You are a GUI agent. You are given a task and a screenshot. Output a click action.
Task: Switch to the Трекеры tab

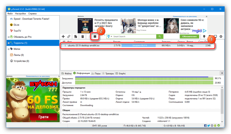coord(108,73)
